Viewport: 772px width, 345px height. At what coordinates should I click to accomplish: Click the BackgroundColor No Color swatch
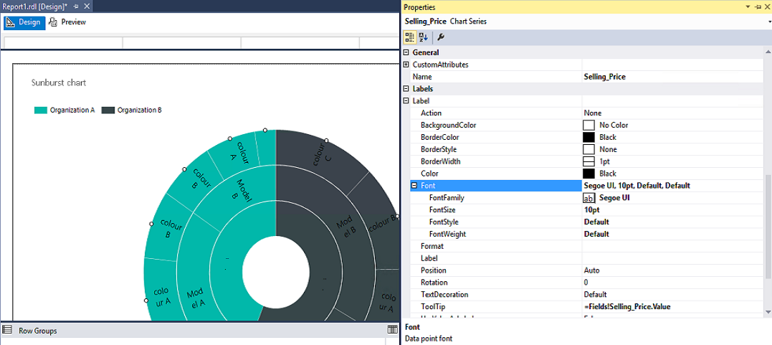(x=588, y=126)
